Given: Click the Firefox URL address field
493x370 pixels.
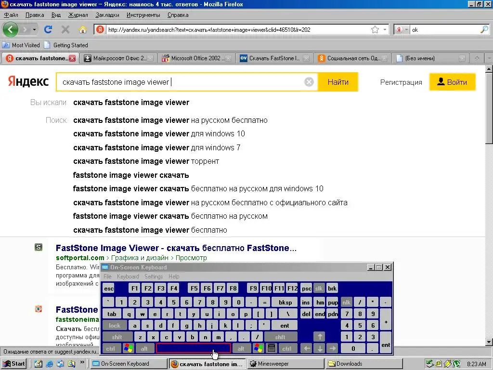Looking at the screenshot, I should [x=237, y=29].
